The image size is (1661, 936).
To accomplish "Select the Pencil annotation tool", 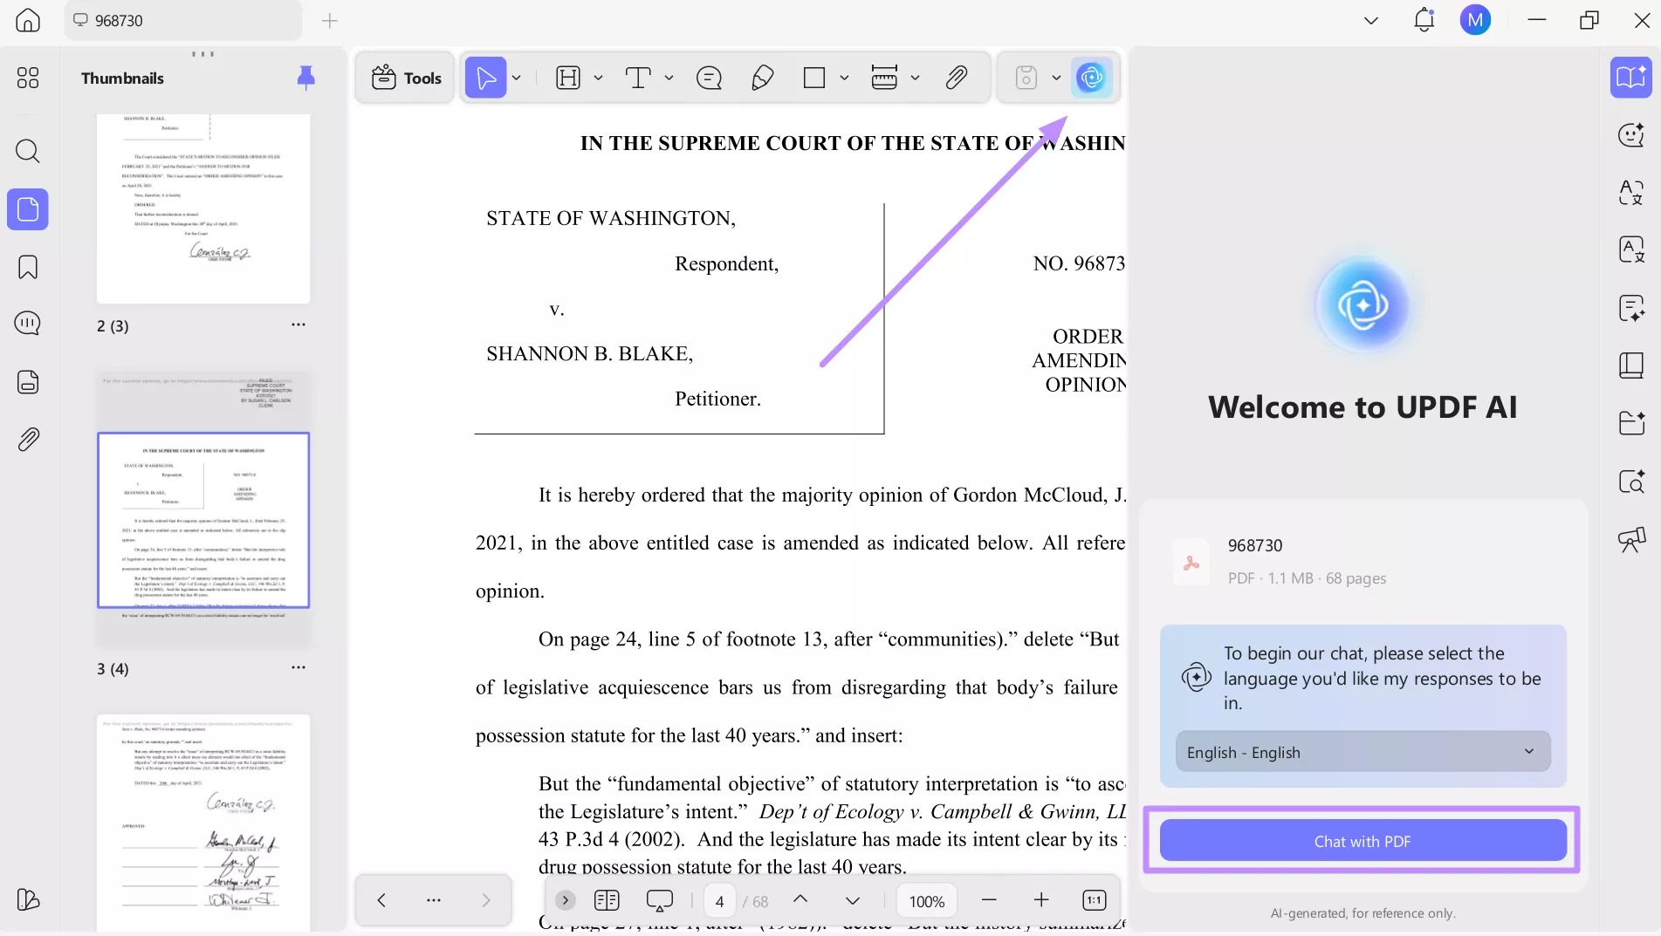I will pos(761,77).
